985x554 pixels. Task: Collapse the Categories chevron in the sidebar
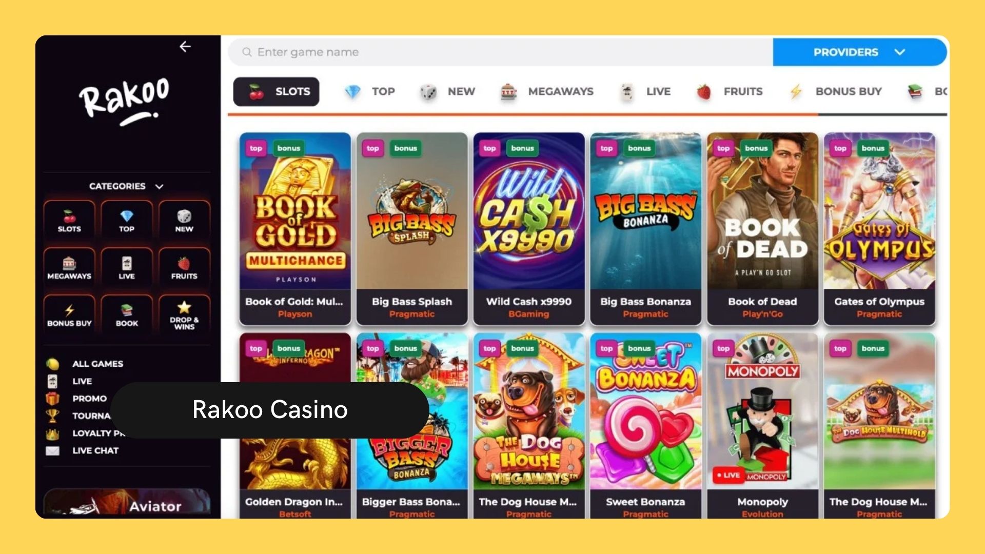159,186
